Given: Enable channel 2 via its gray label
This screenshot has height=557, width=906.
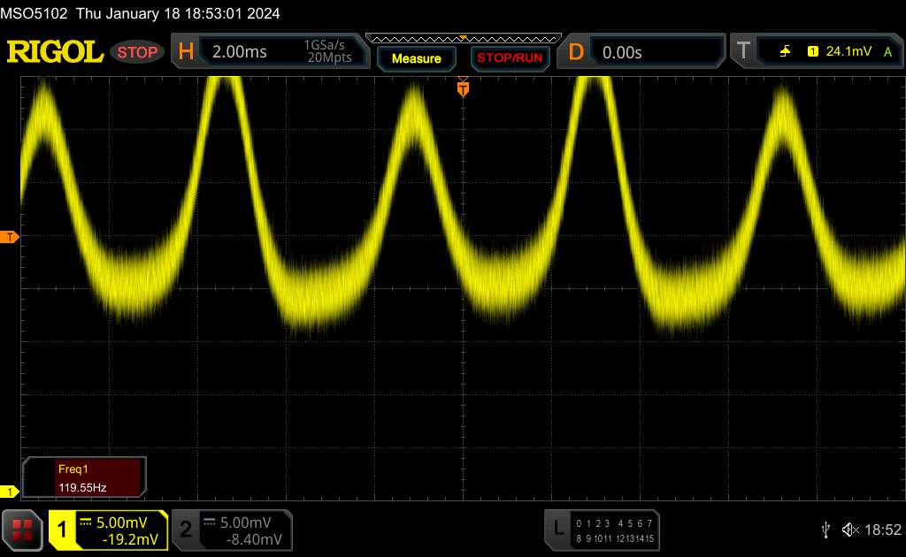Looking at the screenshot, I should [186, 530].
